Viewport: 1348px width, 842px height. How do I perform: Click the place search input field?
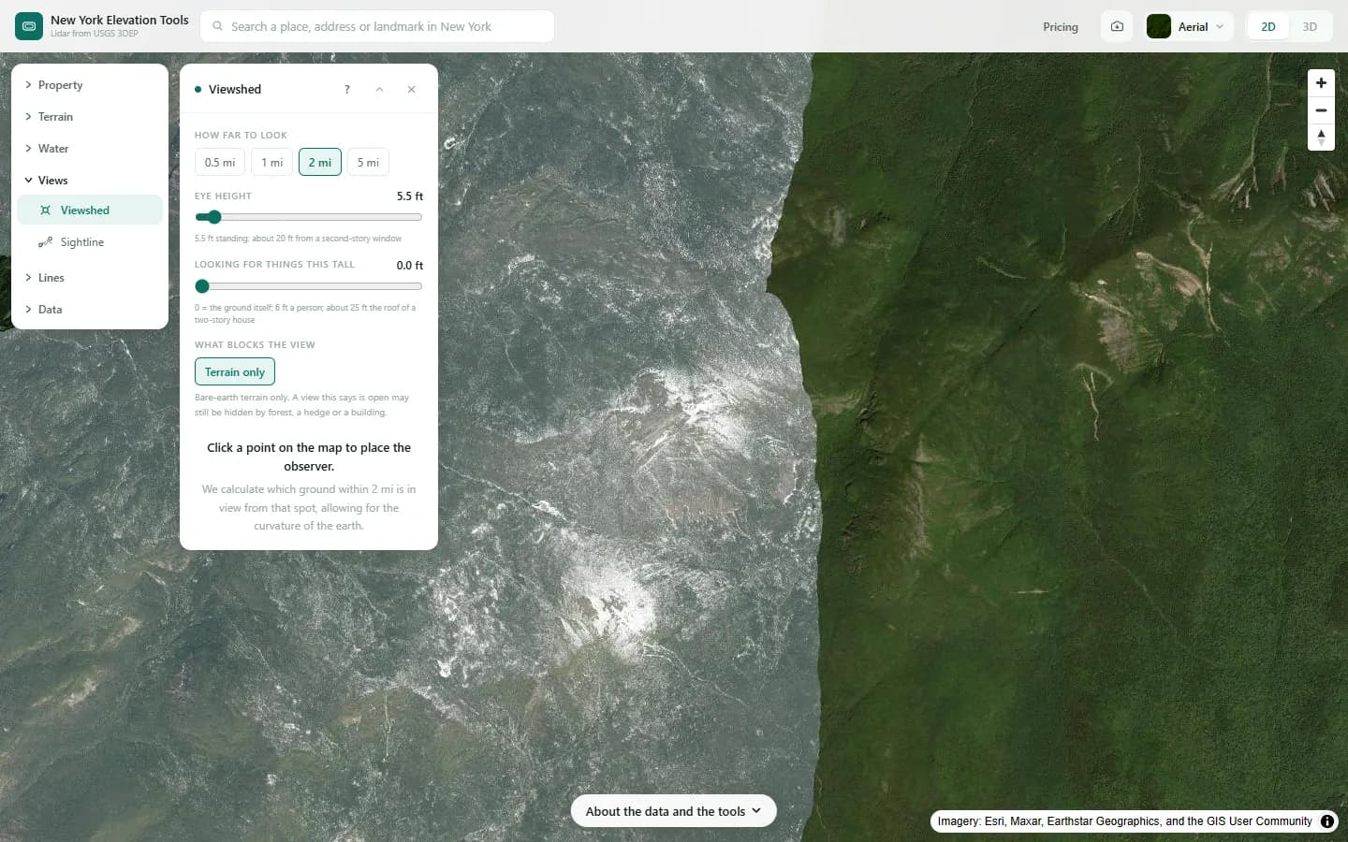[377, 26]
